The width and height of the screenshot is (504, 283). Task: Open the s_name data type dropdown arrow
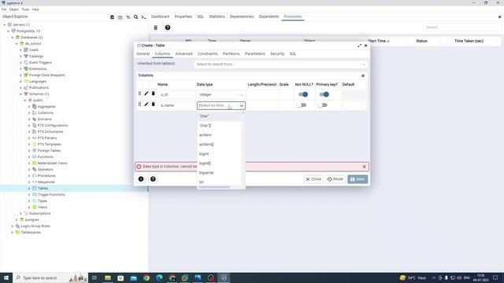pos(242,105)
